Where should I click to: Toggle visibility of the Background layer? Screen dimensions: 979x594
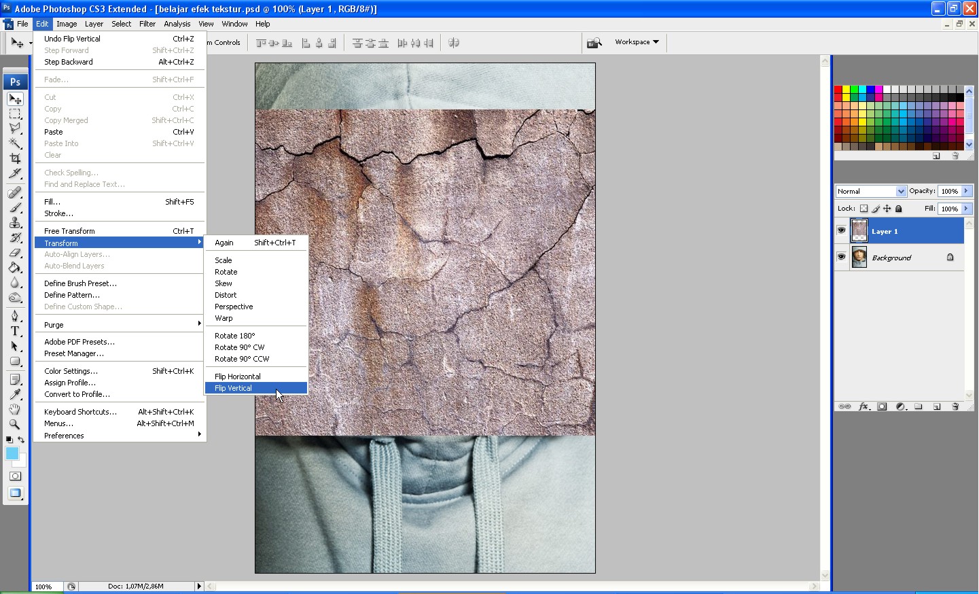click(842, 258)
